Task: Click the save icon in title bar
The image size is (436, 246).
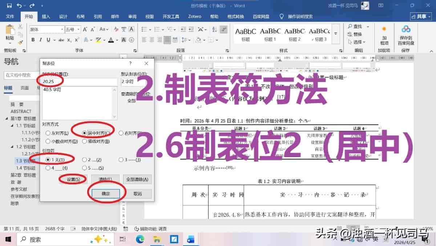Action: tap(9, 5)
